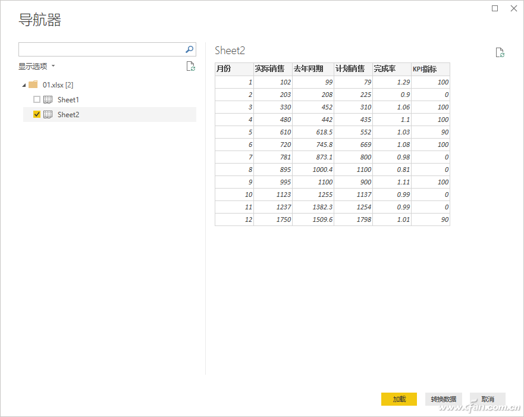Maximize the Navigator window
The height and width of the screenshot is (417, 524).
[x=495, y=8]
